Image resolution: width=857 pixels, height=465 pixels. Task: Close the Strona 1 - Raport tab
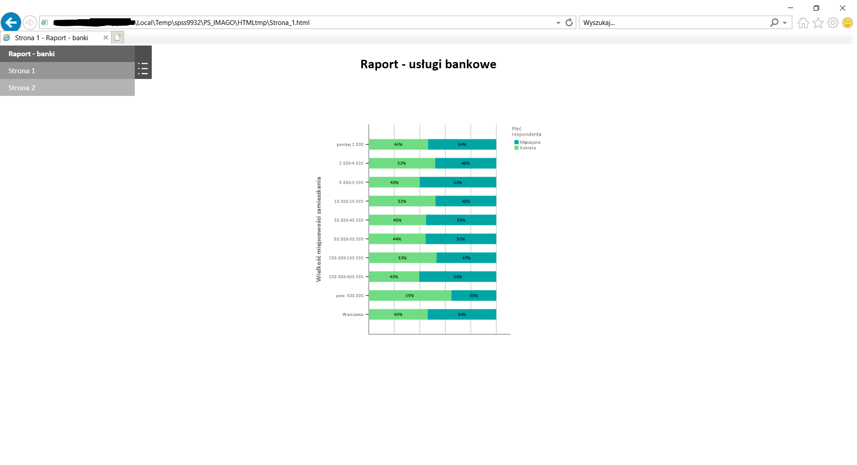click(x=106, y=37)
